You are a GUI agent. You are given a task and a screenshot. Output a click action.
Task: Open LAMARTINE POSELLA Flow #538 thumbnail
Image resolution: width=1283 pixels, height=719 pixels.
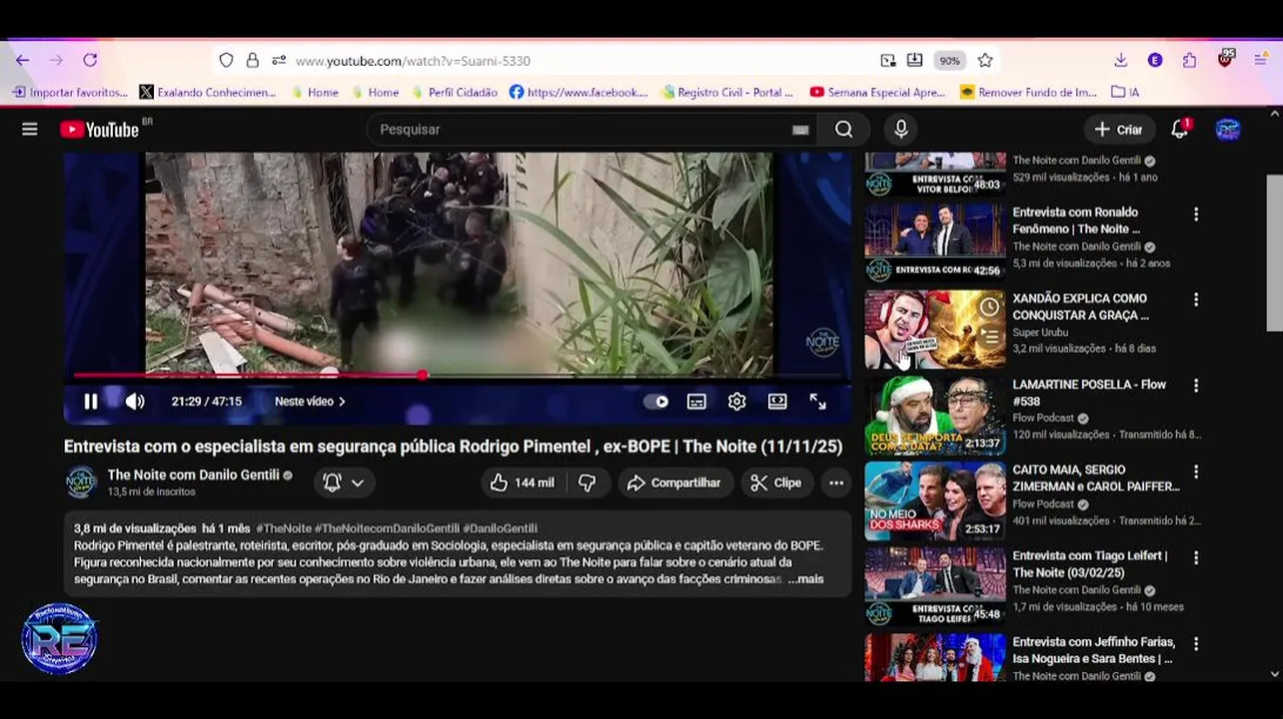point(935,414)
